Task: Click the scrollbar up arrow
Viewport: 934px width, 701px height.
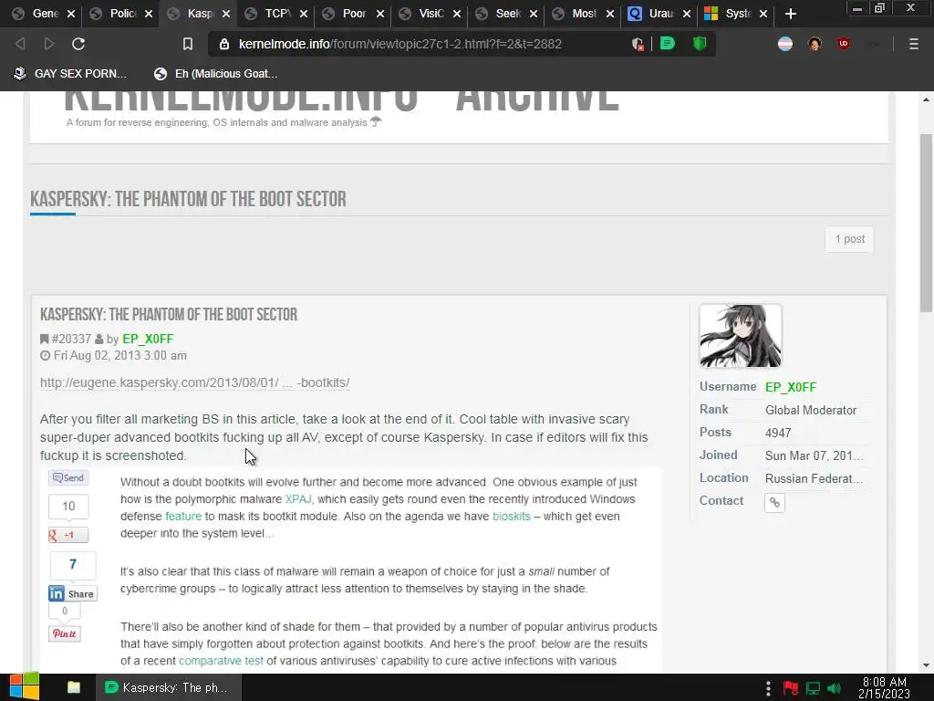Action: coord(926,99)
